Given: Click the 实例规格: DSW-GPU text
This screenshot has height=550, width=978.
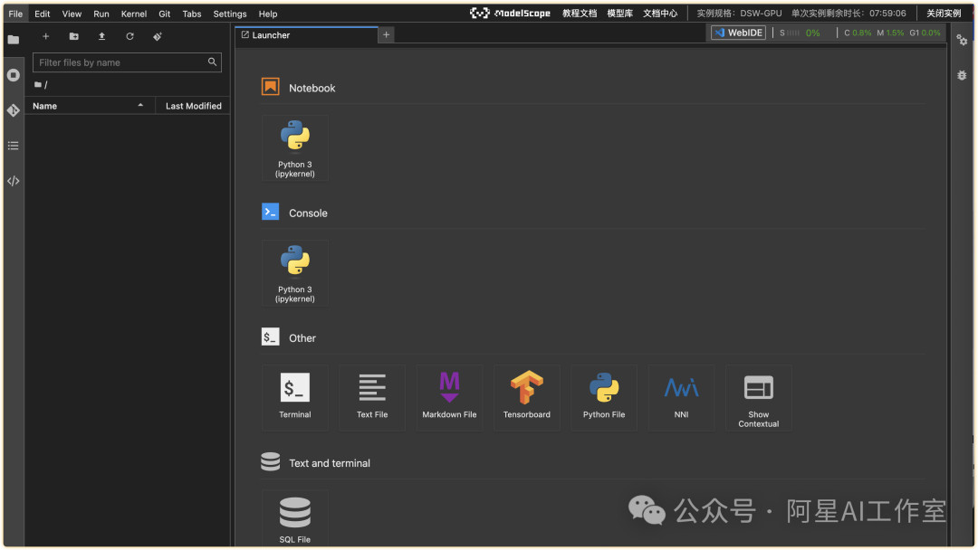Looking at the screenshot, I should pyautogui.click(x=739, y=13).
